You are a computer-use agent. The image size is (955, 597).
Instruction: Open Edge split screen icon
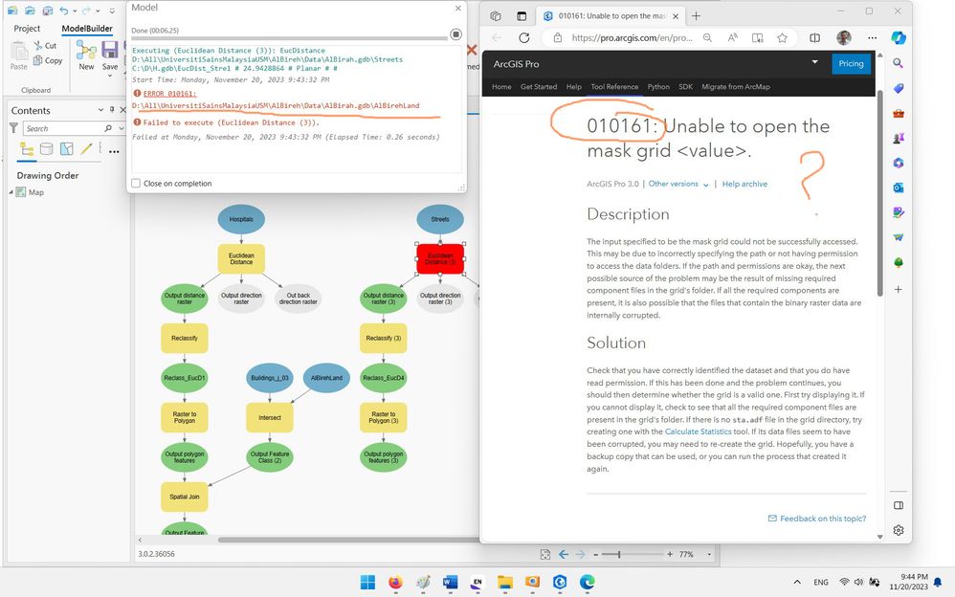815,37
